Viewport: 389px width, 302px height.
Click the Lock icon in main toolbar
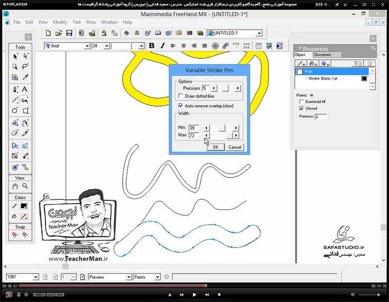pos(104,33)
